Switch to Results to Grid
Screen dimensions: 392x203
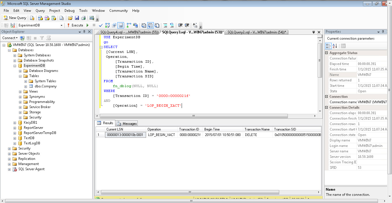pyautogui.click(x=150, y=25)
